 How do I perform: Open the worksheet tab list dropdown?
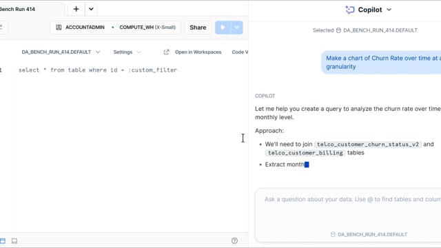[91, 9]
